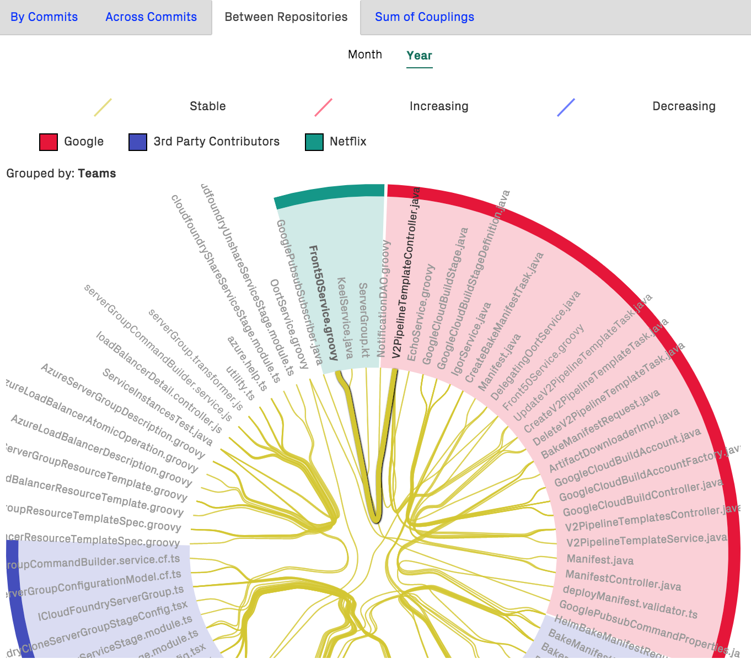
Task: Select the EchoService.groovy node
Action: [421, 312]
